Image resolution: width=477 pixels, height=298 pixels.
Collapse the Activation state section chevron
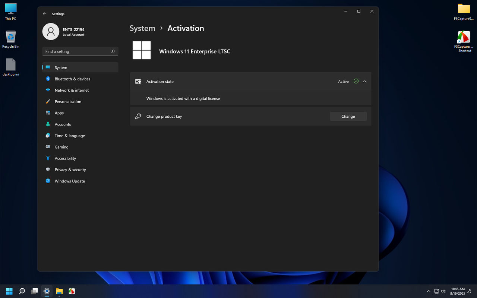point(364,82)
